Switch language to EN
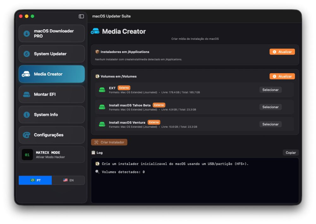This screenshot has width=316, height=224. pyautogui.click(x=68, y=180)
